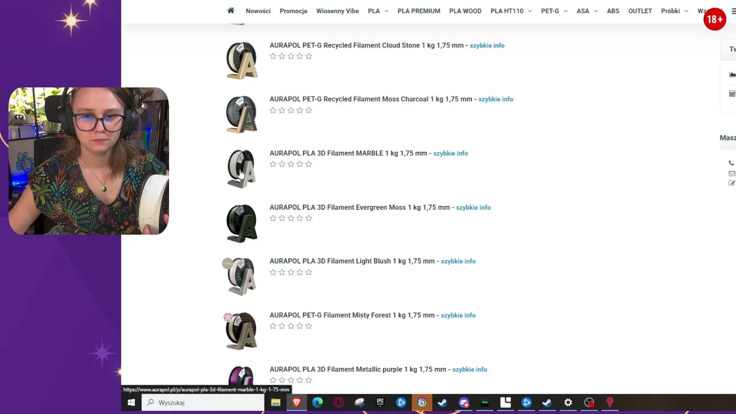Open the Nowości menu item

click(x=258, y=11)
